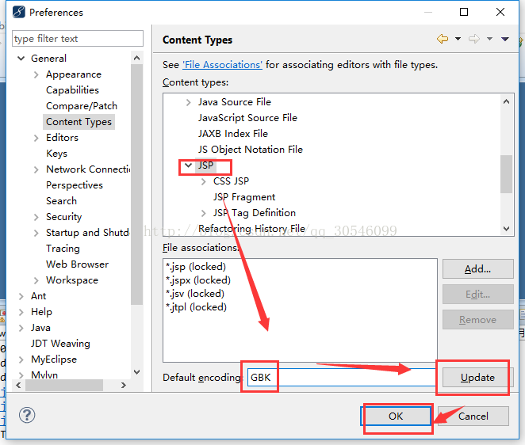
Task: Select the *.jtpl (locked) association
Action: point(197,307)
